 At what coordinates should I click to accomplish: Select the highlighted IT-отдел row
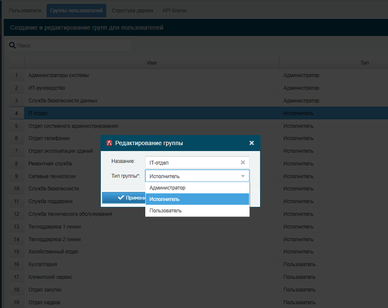pyautogui.click(x=199, y=113)
